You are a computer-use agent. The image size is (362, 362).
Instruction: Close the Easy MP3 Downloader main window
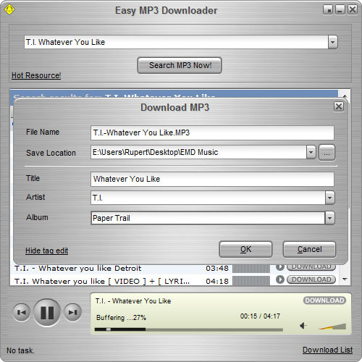(x=353, y=9)
